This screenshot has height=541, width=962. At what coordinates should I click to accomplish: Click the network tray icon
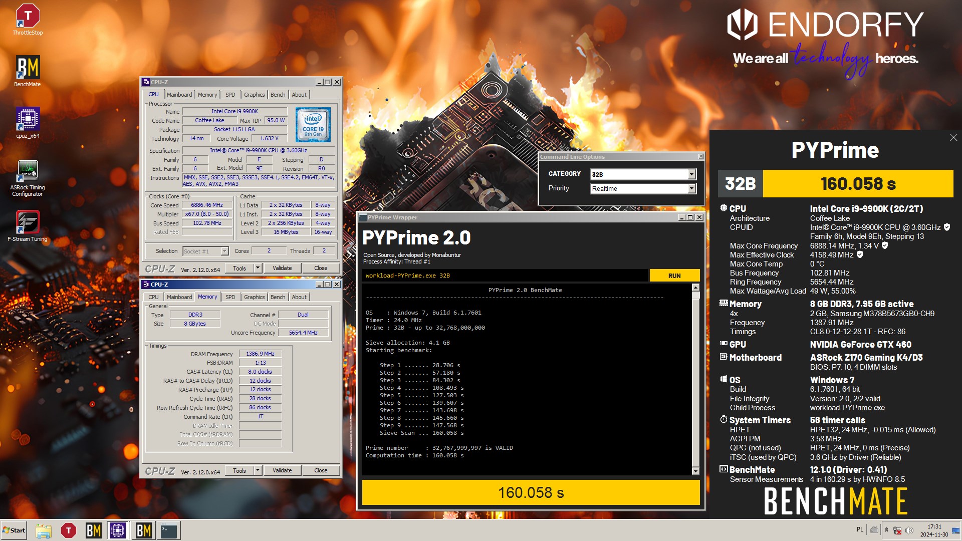click(x=897, y=530)
